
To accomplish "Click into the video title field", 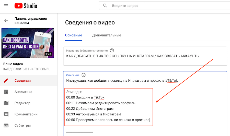I will point(145,56).
